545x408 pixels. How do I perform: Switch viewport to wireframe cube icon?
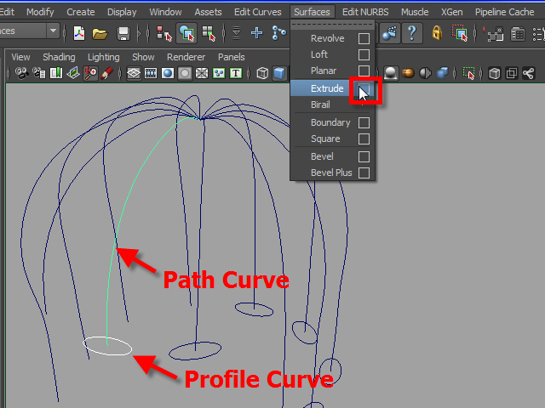pyautogui.click(x=262, y=73)
